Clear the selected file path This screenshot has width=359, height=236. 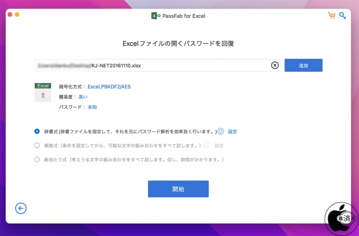click(275, 65)
